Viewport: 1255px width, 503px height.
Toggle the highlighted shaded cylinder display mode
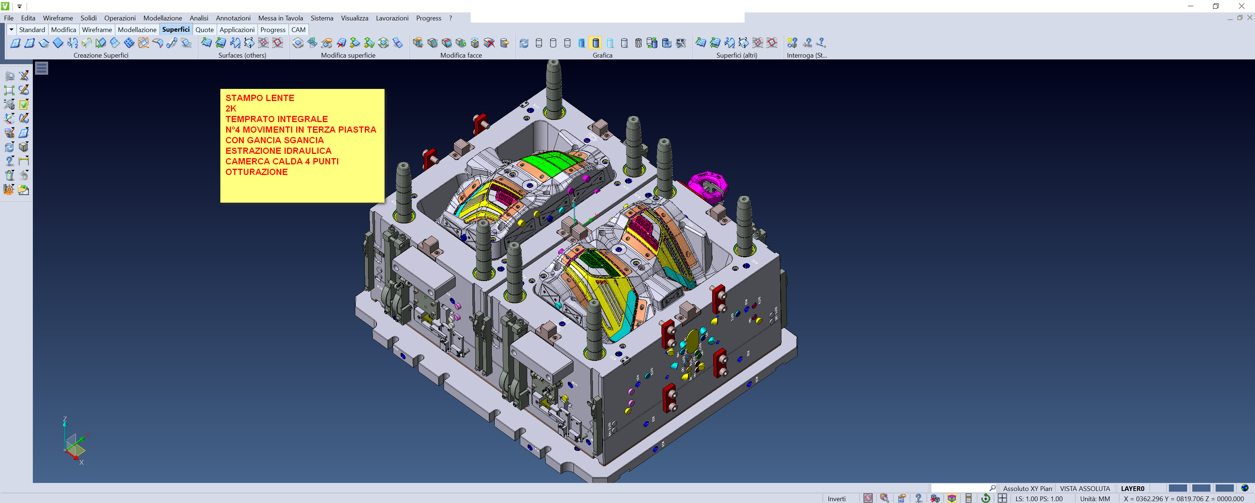point(595,43)
